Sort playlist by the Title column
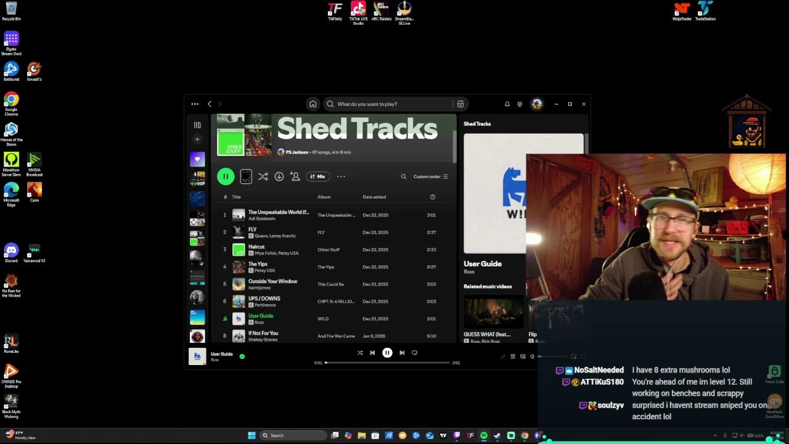Screen dimensions: 789x444 click(236, 197)
